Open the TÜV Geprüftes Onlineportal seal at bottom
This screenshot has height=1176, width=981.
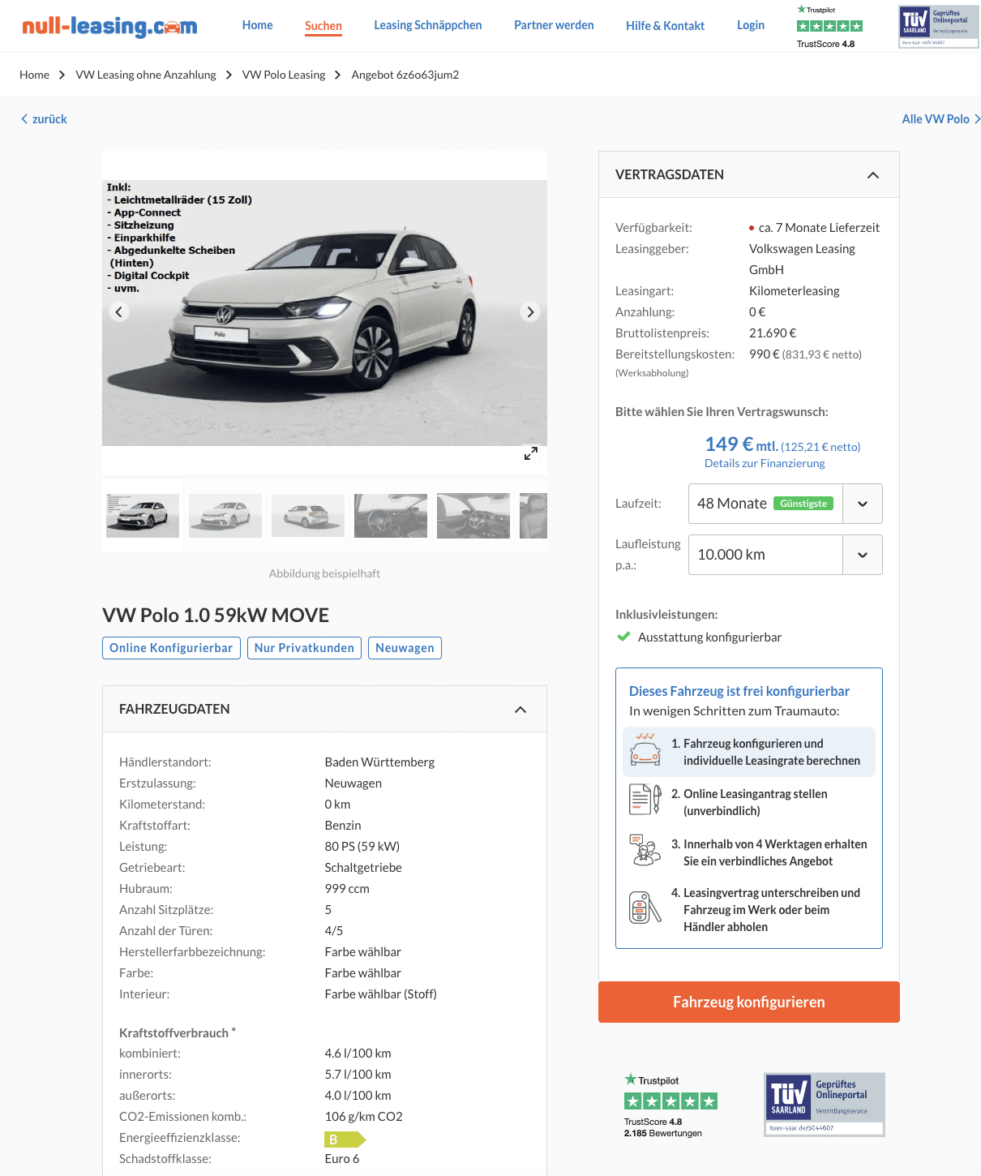point(825,1105)
